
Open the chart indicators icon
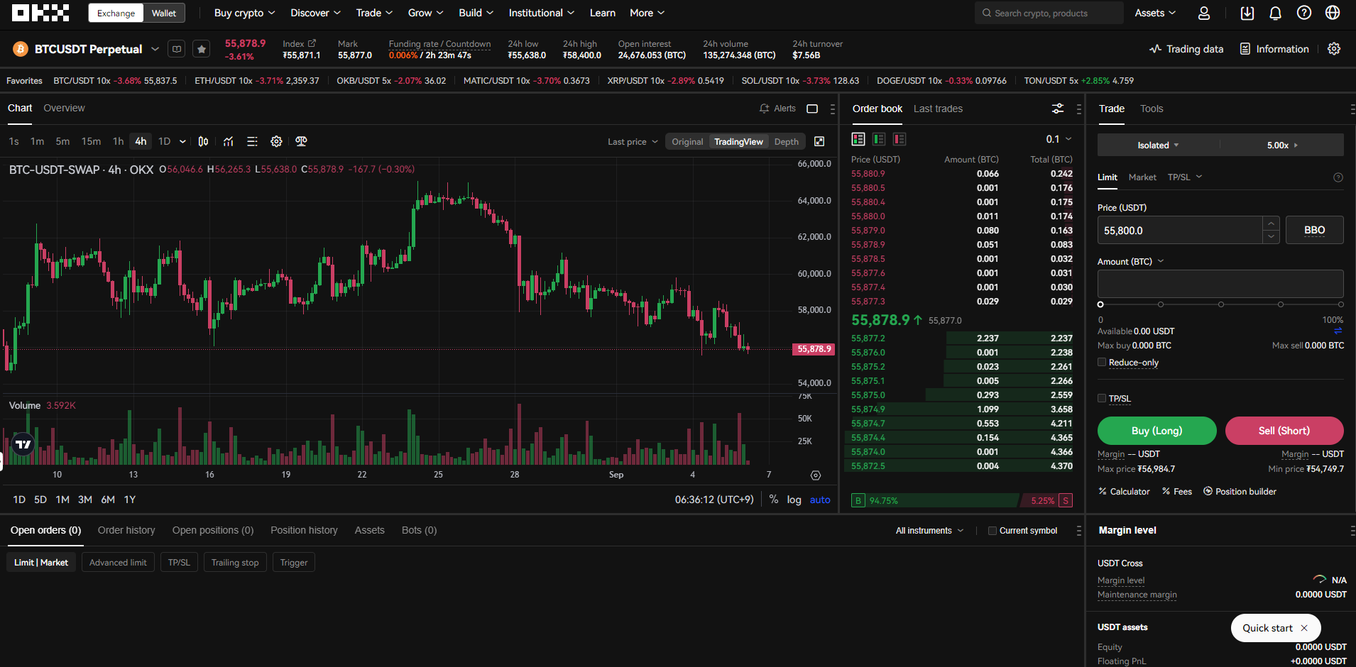tap(228, 141)
